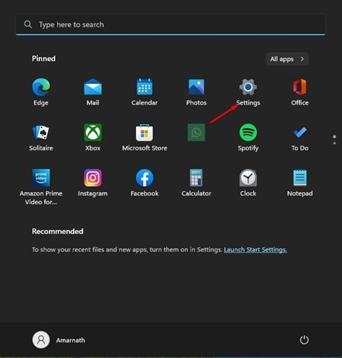
Task: Expand the All apps list
Action: pyautogui.click(x=287, y=59)
